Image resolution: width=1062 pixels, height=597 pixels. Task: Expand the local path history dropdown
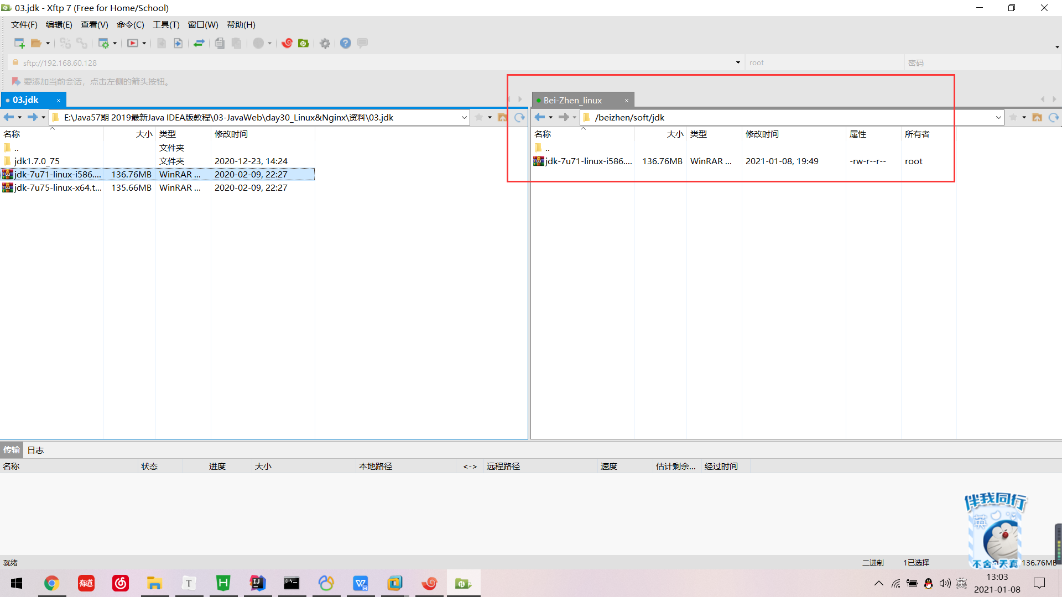coord(464,117)
